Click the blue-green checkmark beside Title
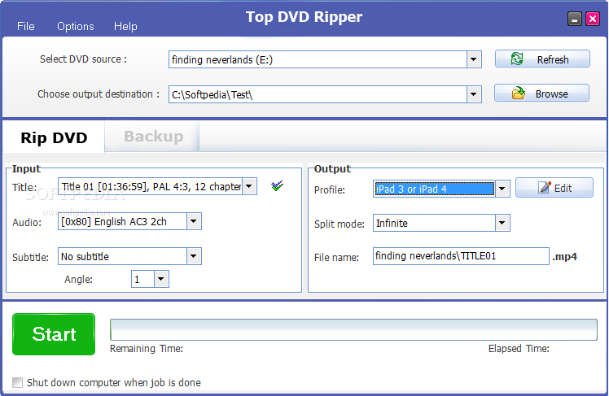The height and width of the screenshot is (396, 609). (x=278, y=185)
